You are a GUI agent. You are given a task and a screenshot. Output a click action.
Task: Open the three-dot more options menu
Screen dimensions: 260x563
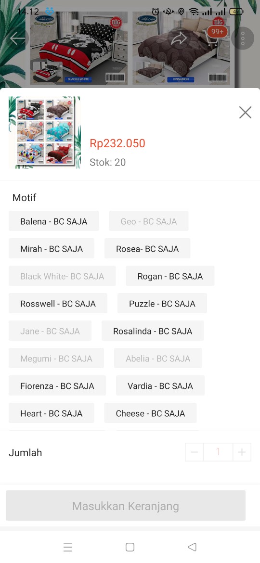click(x=243, y=38)
